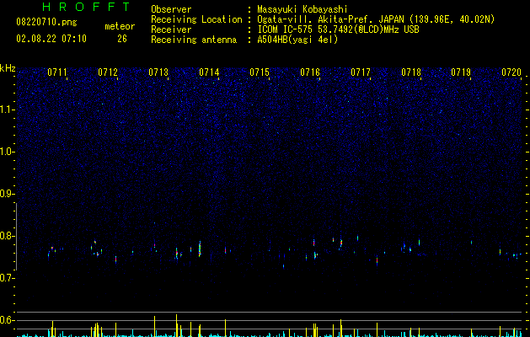Image resolution: width=530 pixels, height=337 pixels.
Task: Click the Receiving Location label
Action: pos(196,19)
